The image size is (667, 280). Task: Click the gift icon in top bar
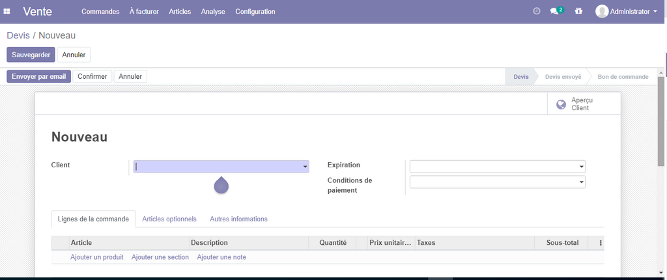[x=578, y=12]
